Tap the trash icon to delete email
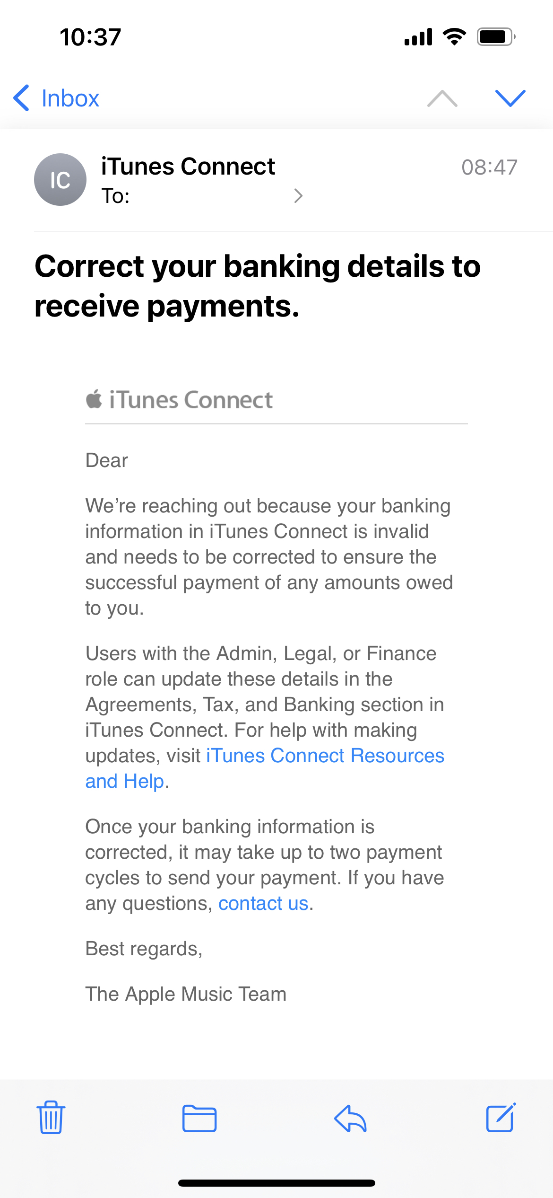This screenshot has width=553, height=1198. pyautogui.click(x=51, y=1118)
